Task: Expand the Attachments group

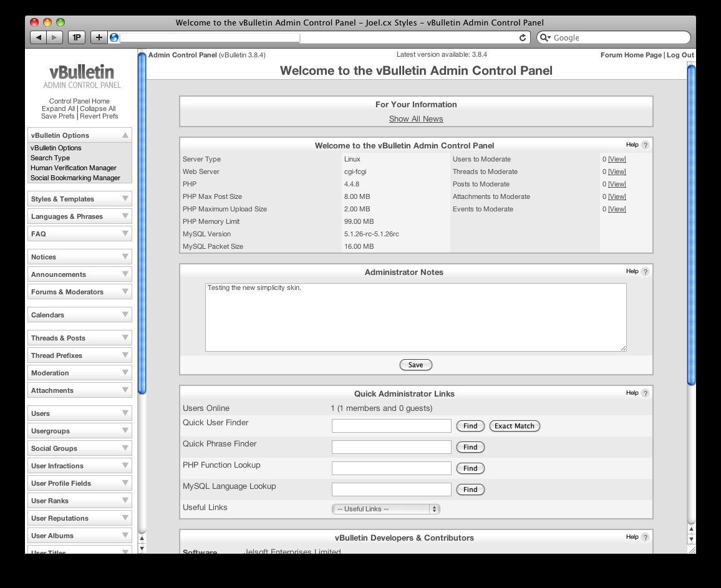Action: (125, 390)
